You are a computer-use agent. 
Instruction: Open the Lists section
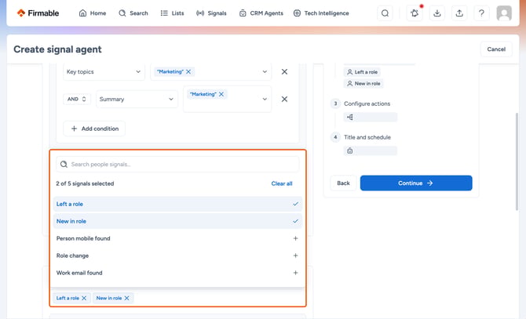point(172,13)
